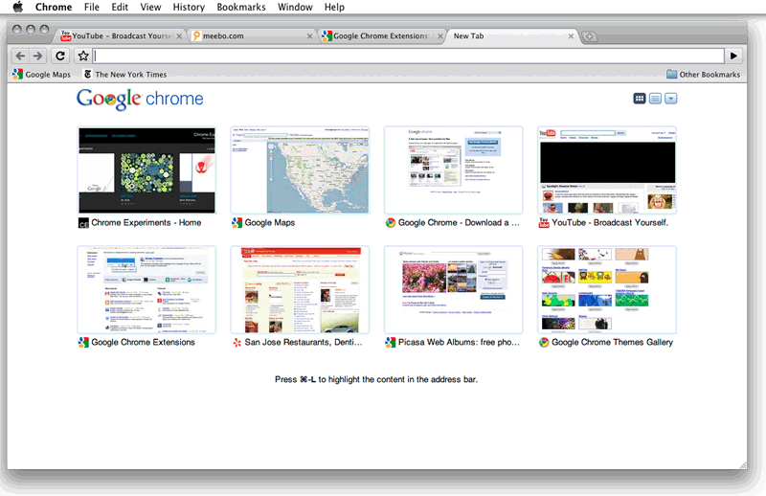Close the Google Chrome Extensions tab
This screenshot has width=766, height=496.
coord(440,36)
